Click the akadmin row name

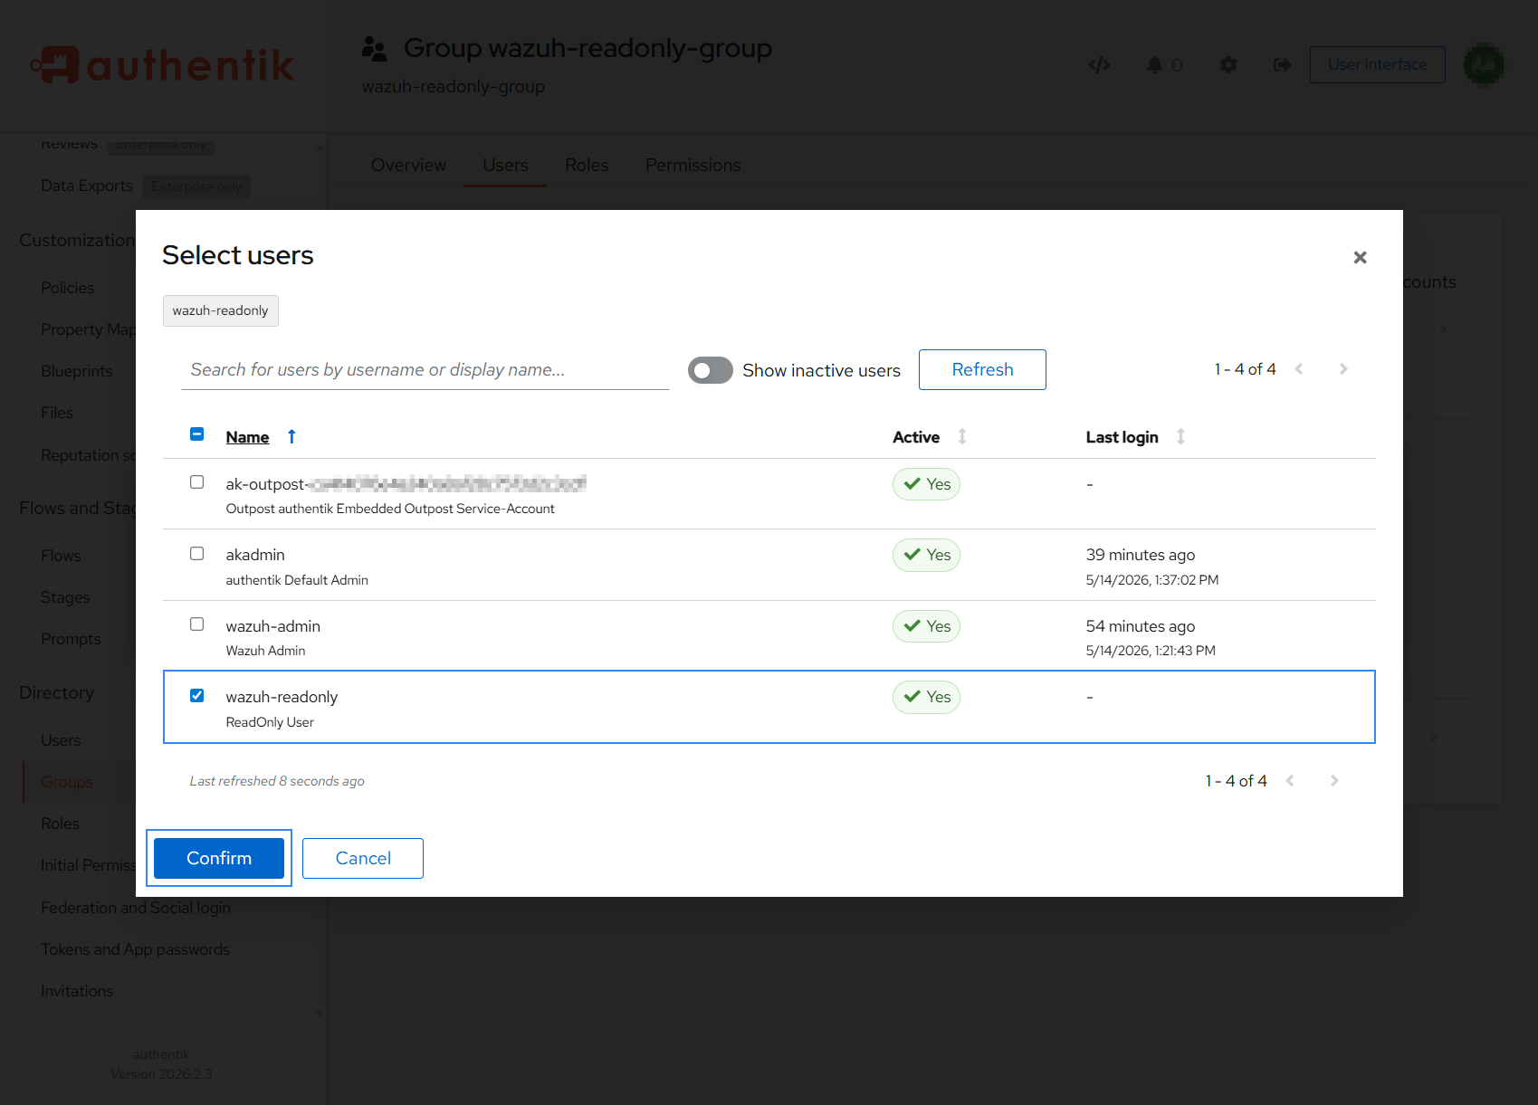(x=255, y=555)
